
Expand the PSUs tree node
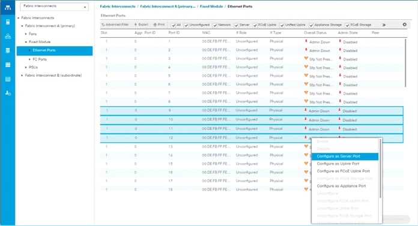[26, 67]
